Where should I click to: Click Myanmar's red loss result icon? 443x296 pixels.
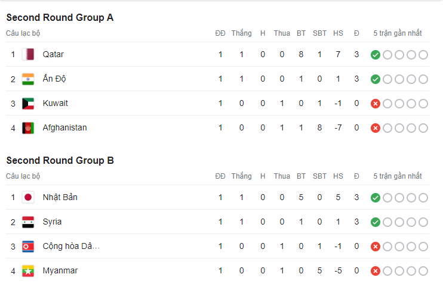point(376,271)
